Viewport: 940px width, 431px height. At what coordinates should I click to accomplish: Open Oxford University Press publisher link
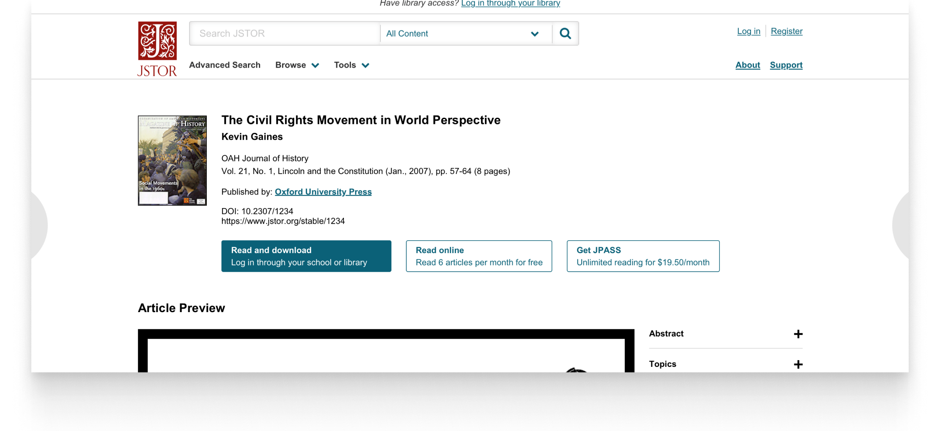click(323, 192)
